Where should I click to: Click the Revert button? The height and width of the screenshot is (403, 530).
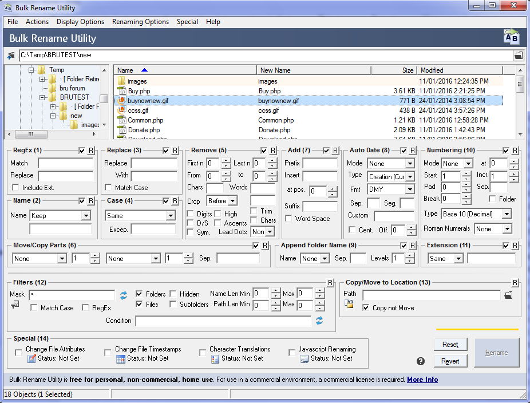click(x=451, y=361)
